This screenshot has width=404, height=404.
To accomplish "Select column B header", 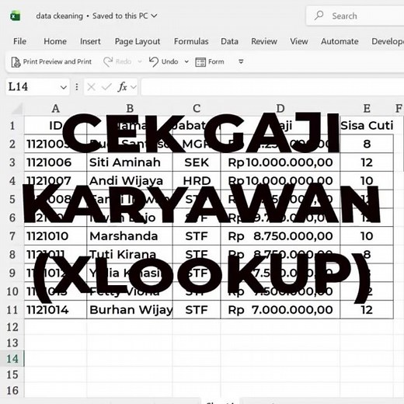I will coord(130,109).
